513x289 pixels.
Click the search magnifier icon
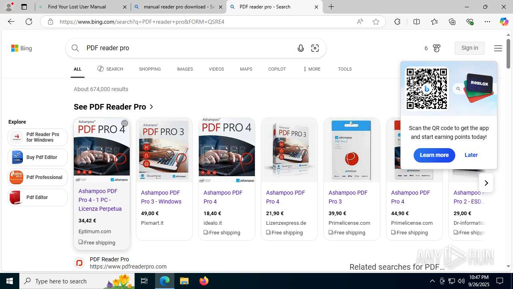click(75, 48)
